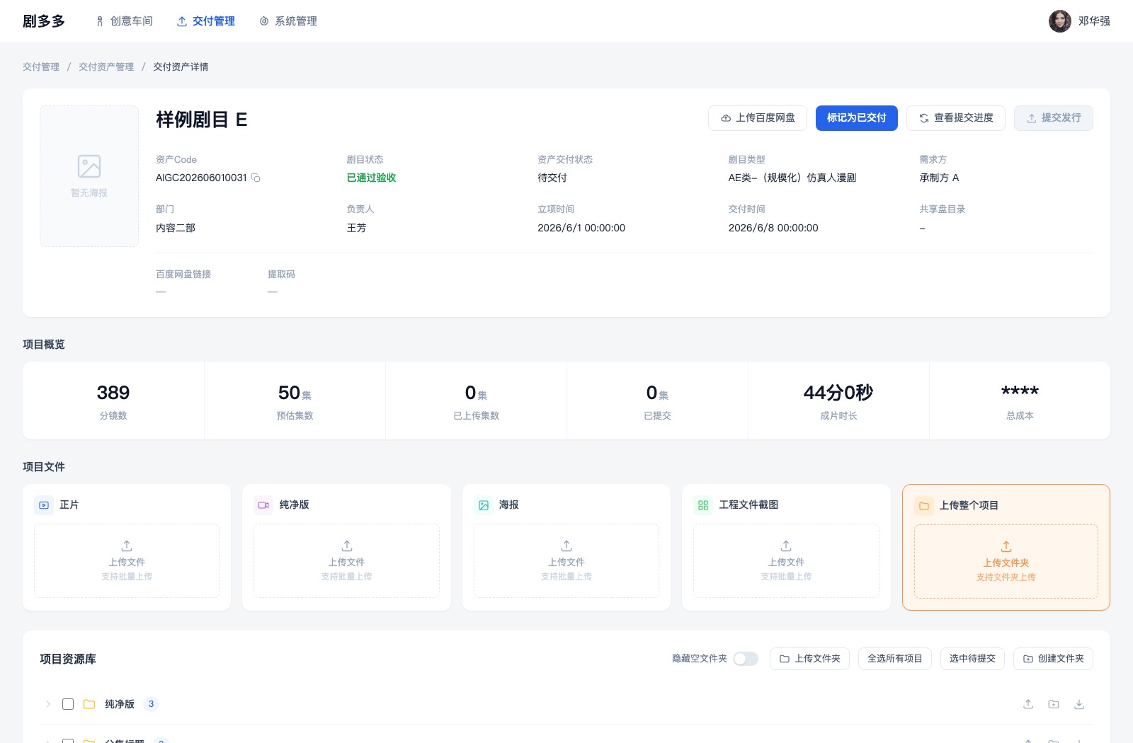Click the 样例剧目 E title
This screenshot has width=1133, height=743.
202,120
